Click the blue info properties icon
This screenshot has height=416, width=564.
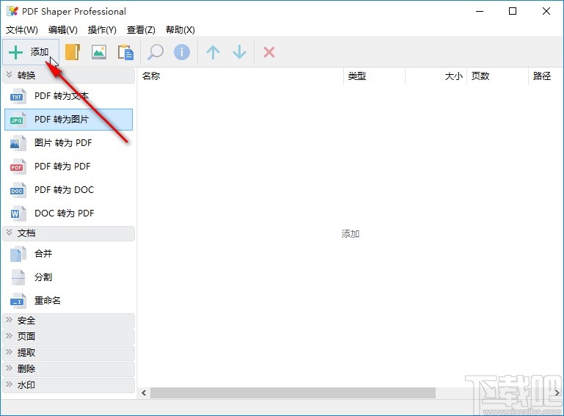pyautogui.click(x=182, y=52)
